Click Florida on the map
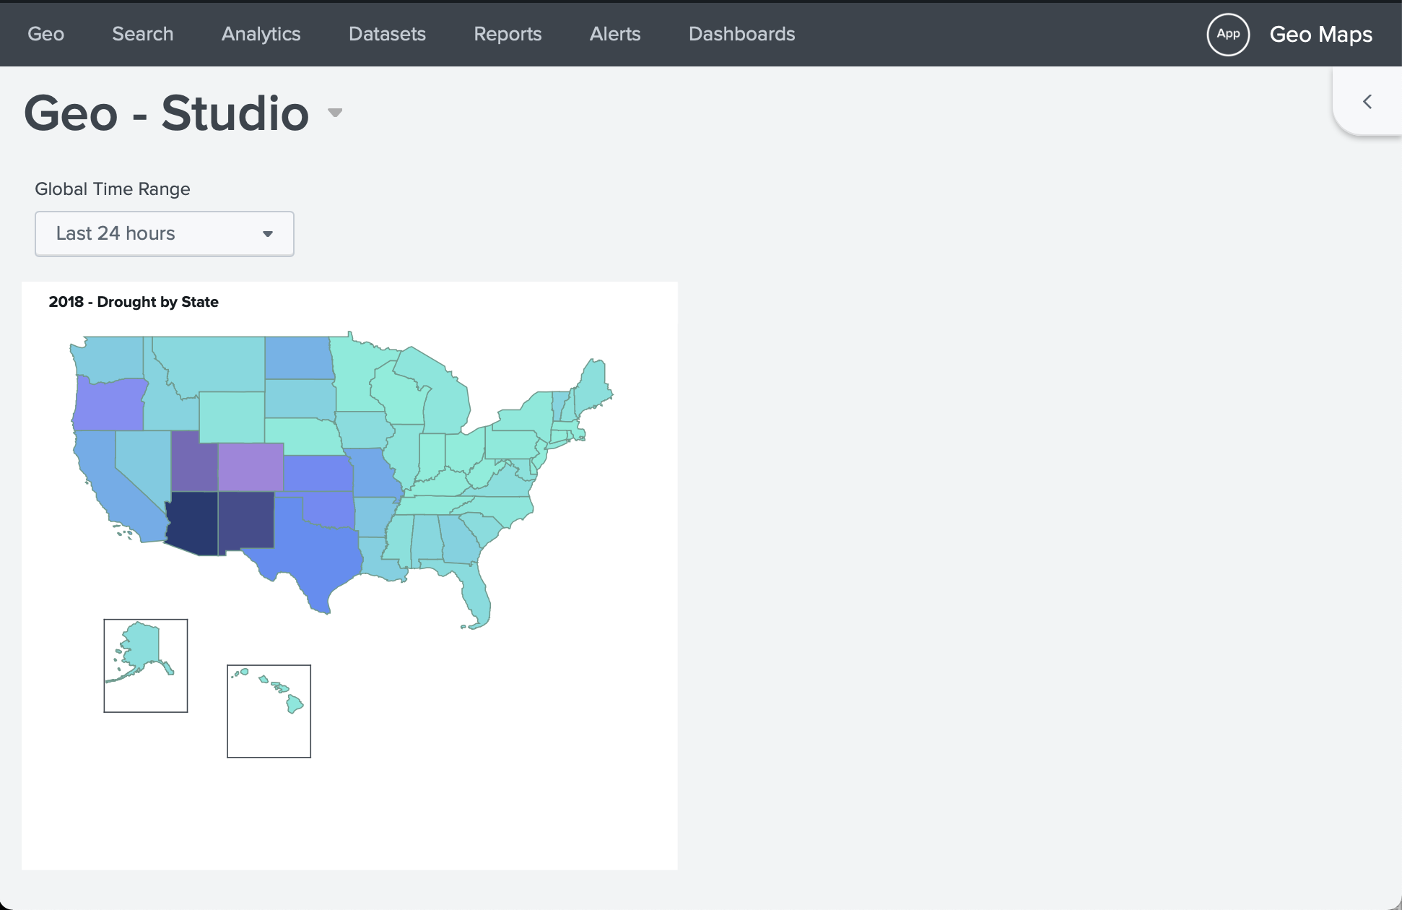Viewport: 1402px width, 910px height. (476, 592)
